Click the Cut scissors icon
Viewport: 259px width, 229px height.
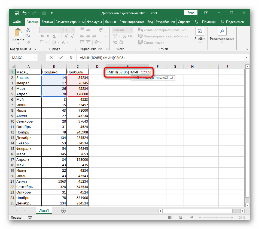point(28,30)
